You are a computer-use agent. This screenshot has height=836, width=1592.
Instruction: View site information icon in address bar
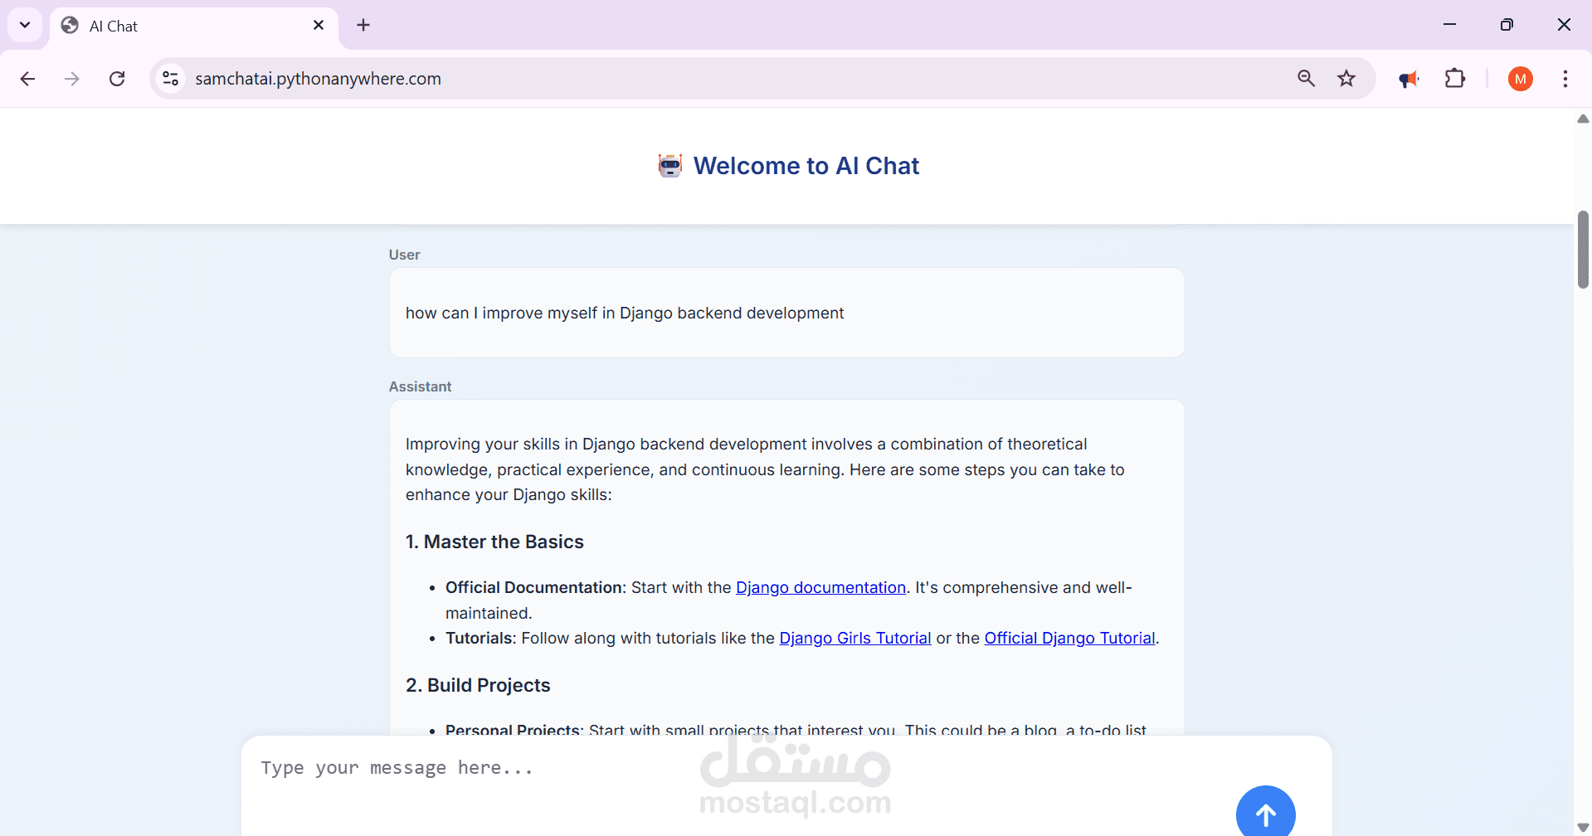pyautogui.click(x=171, y=79)
